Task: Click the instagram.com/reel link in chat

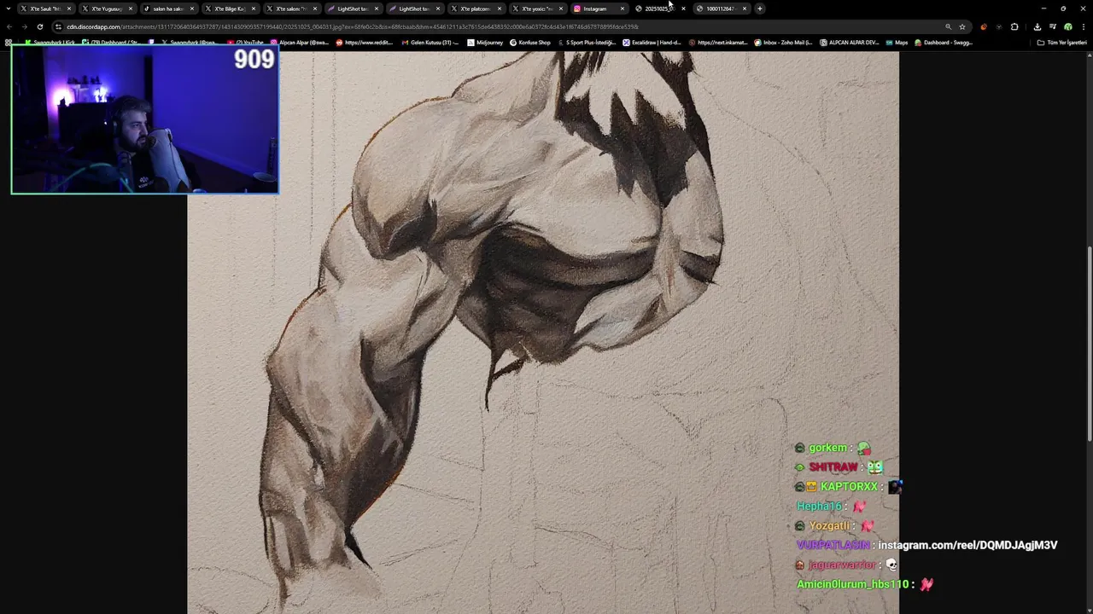Action: pyautogui.click(x=967, y=545)
